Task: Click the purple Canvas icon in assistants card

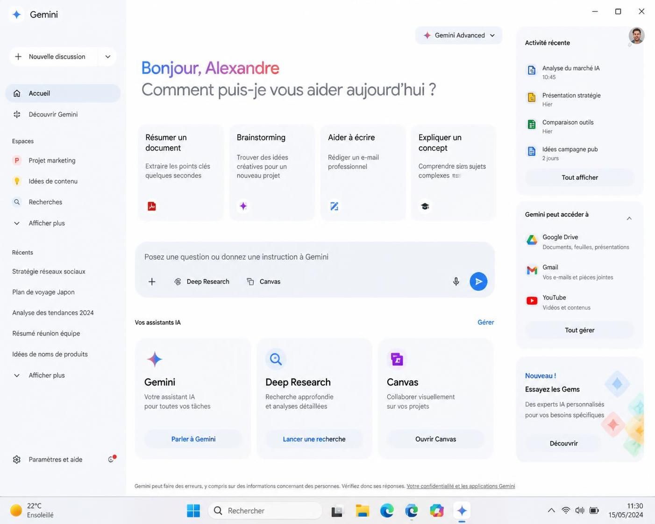Action: click(397, 359)
